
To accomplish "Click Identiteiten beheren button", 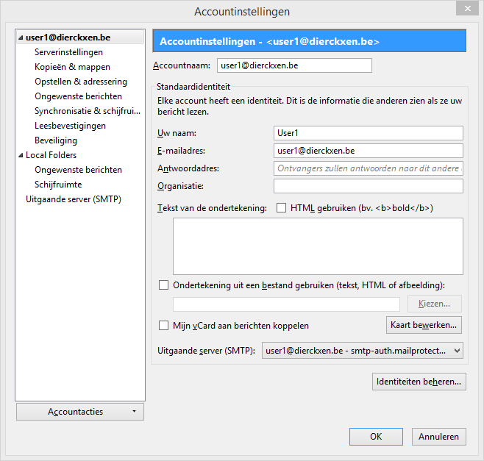I will 419,382.
